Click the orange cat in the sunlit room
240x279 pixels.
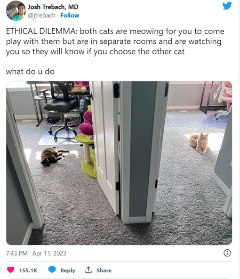point(199,143)
